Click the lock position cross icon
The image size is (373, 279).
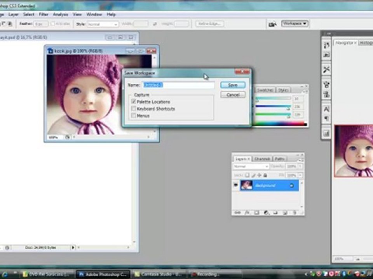pos(259,175)
